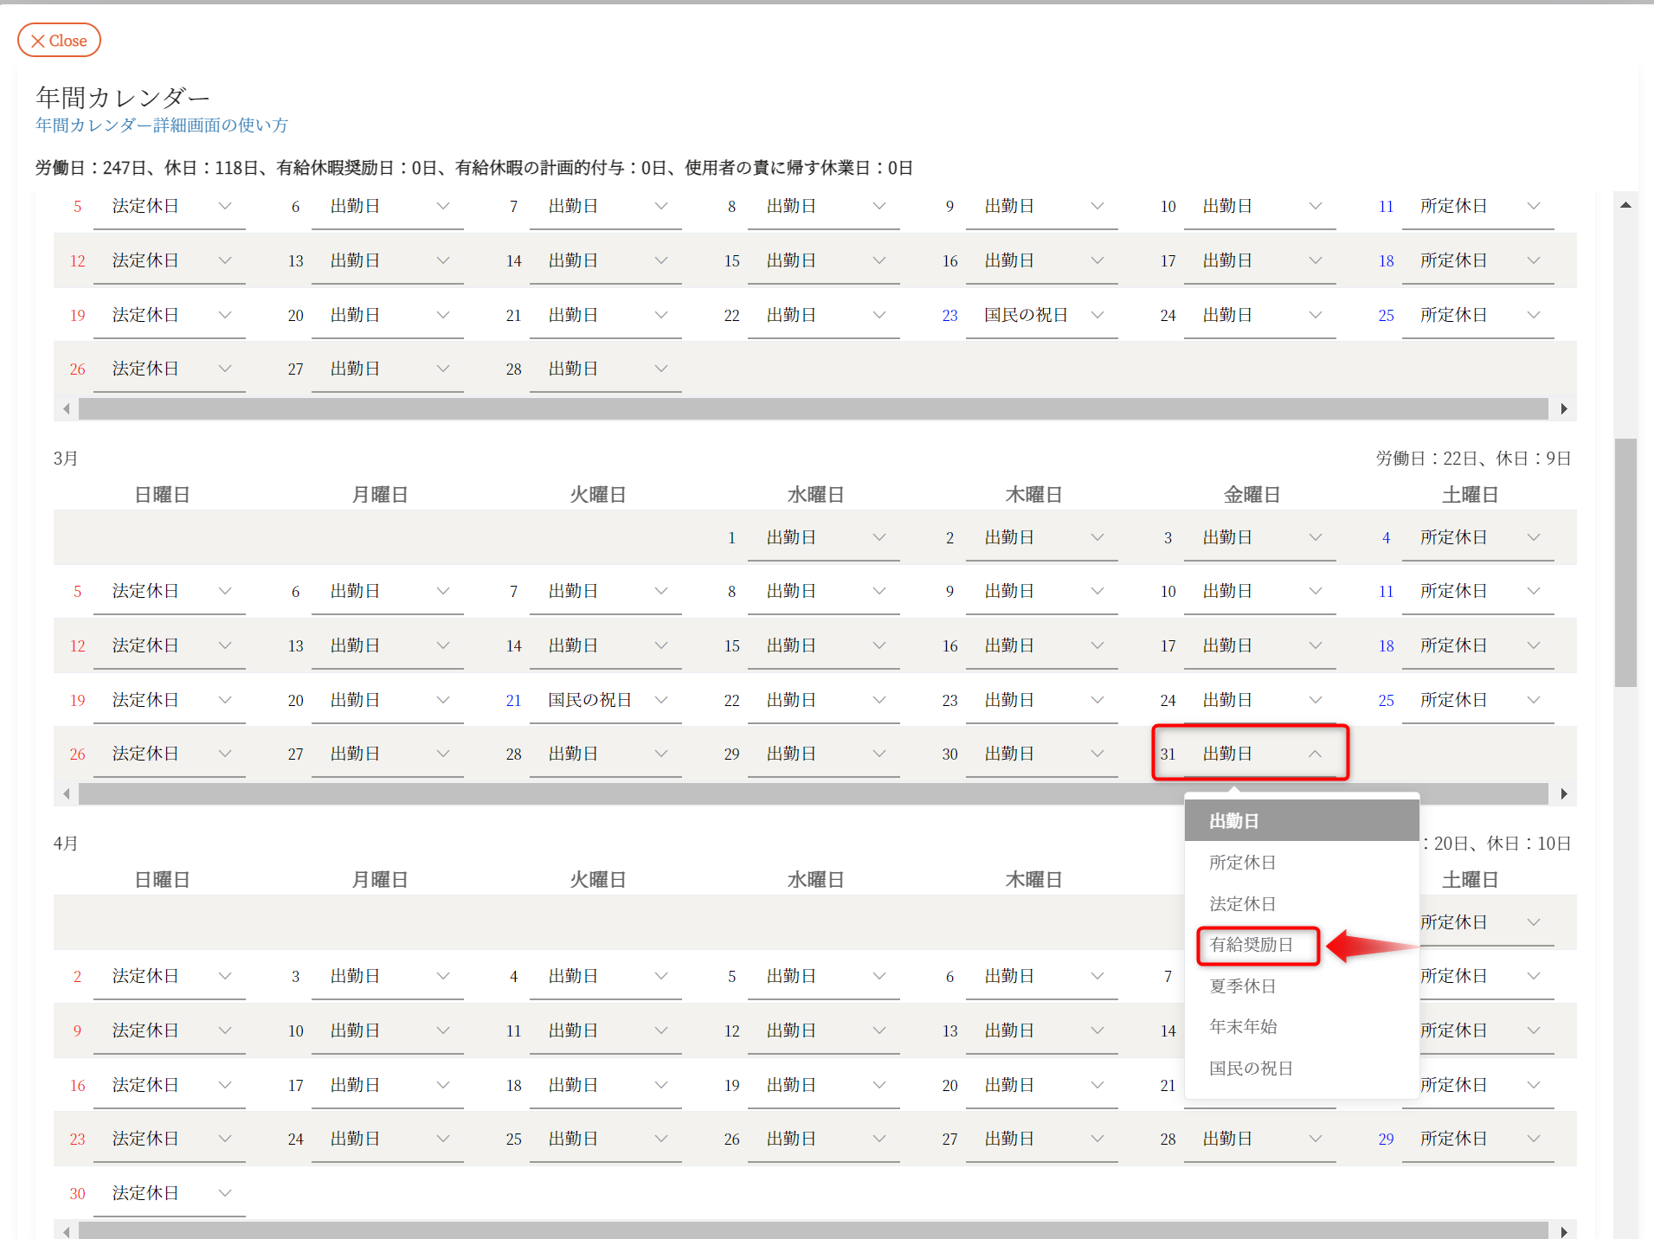Choose 所定休日 in the open dropdown list
This screenshot has height=1239, width=1654.
[x=1242, y=863]
